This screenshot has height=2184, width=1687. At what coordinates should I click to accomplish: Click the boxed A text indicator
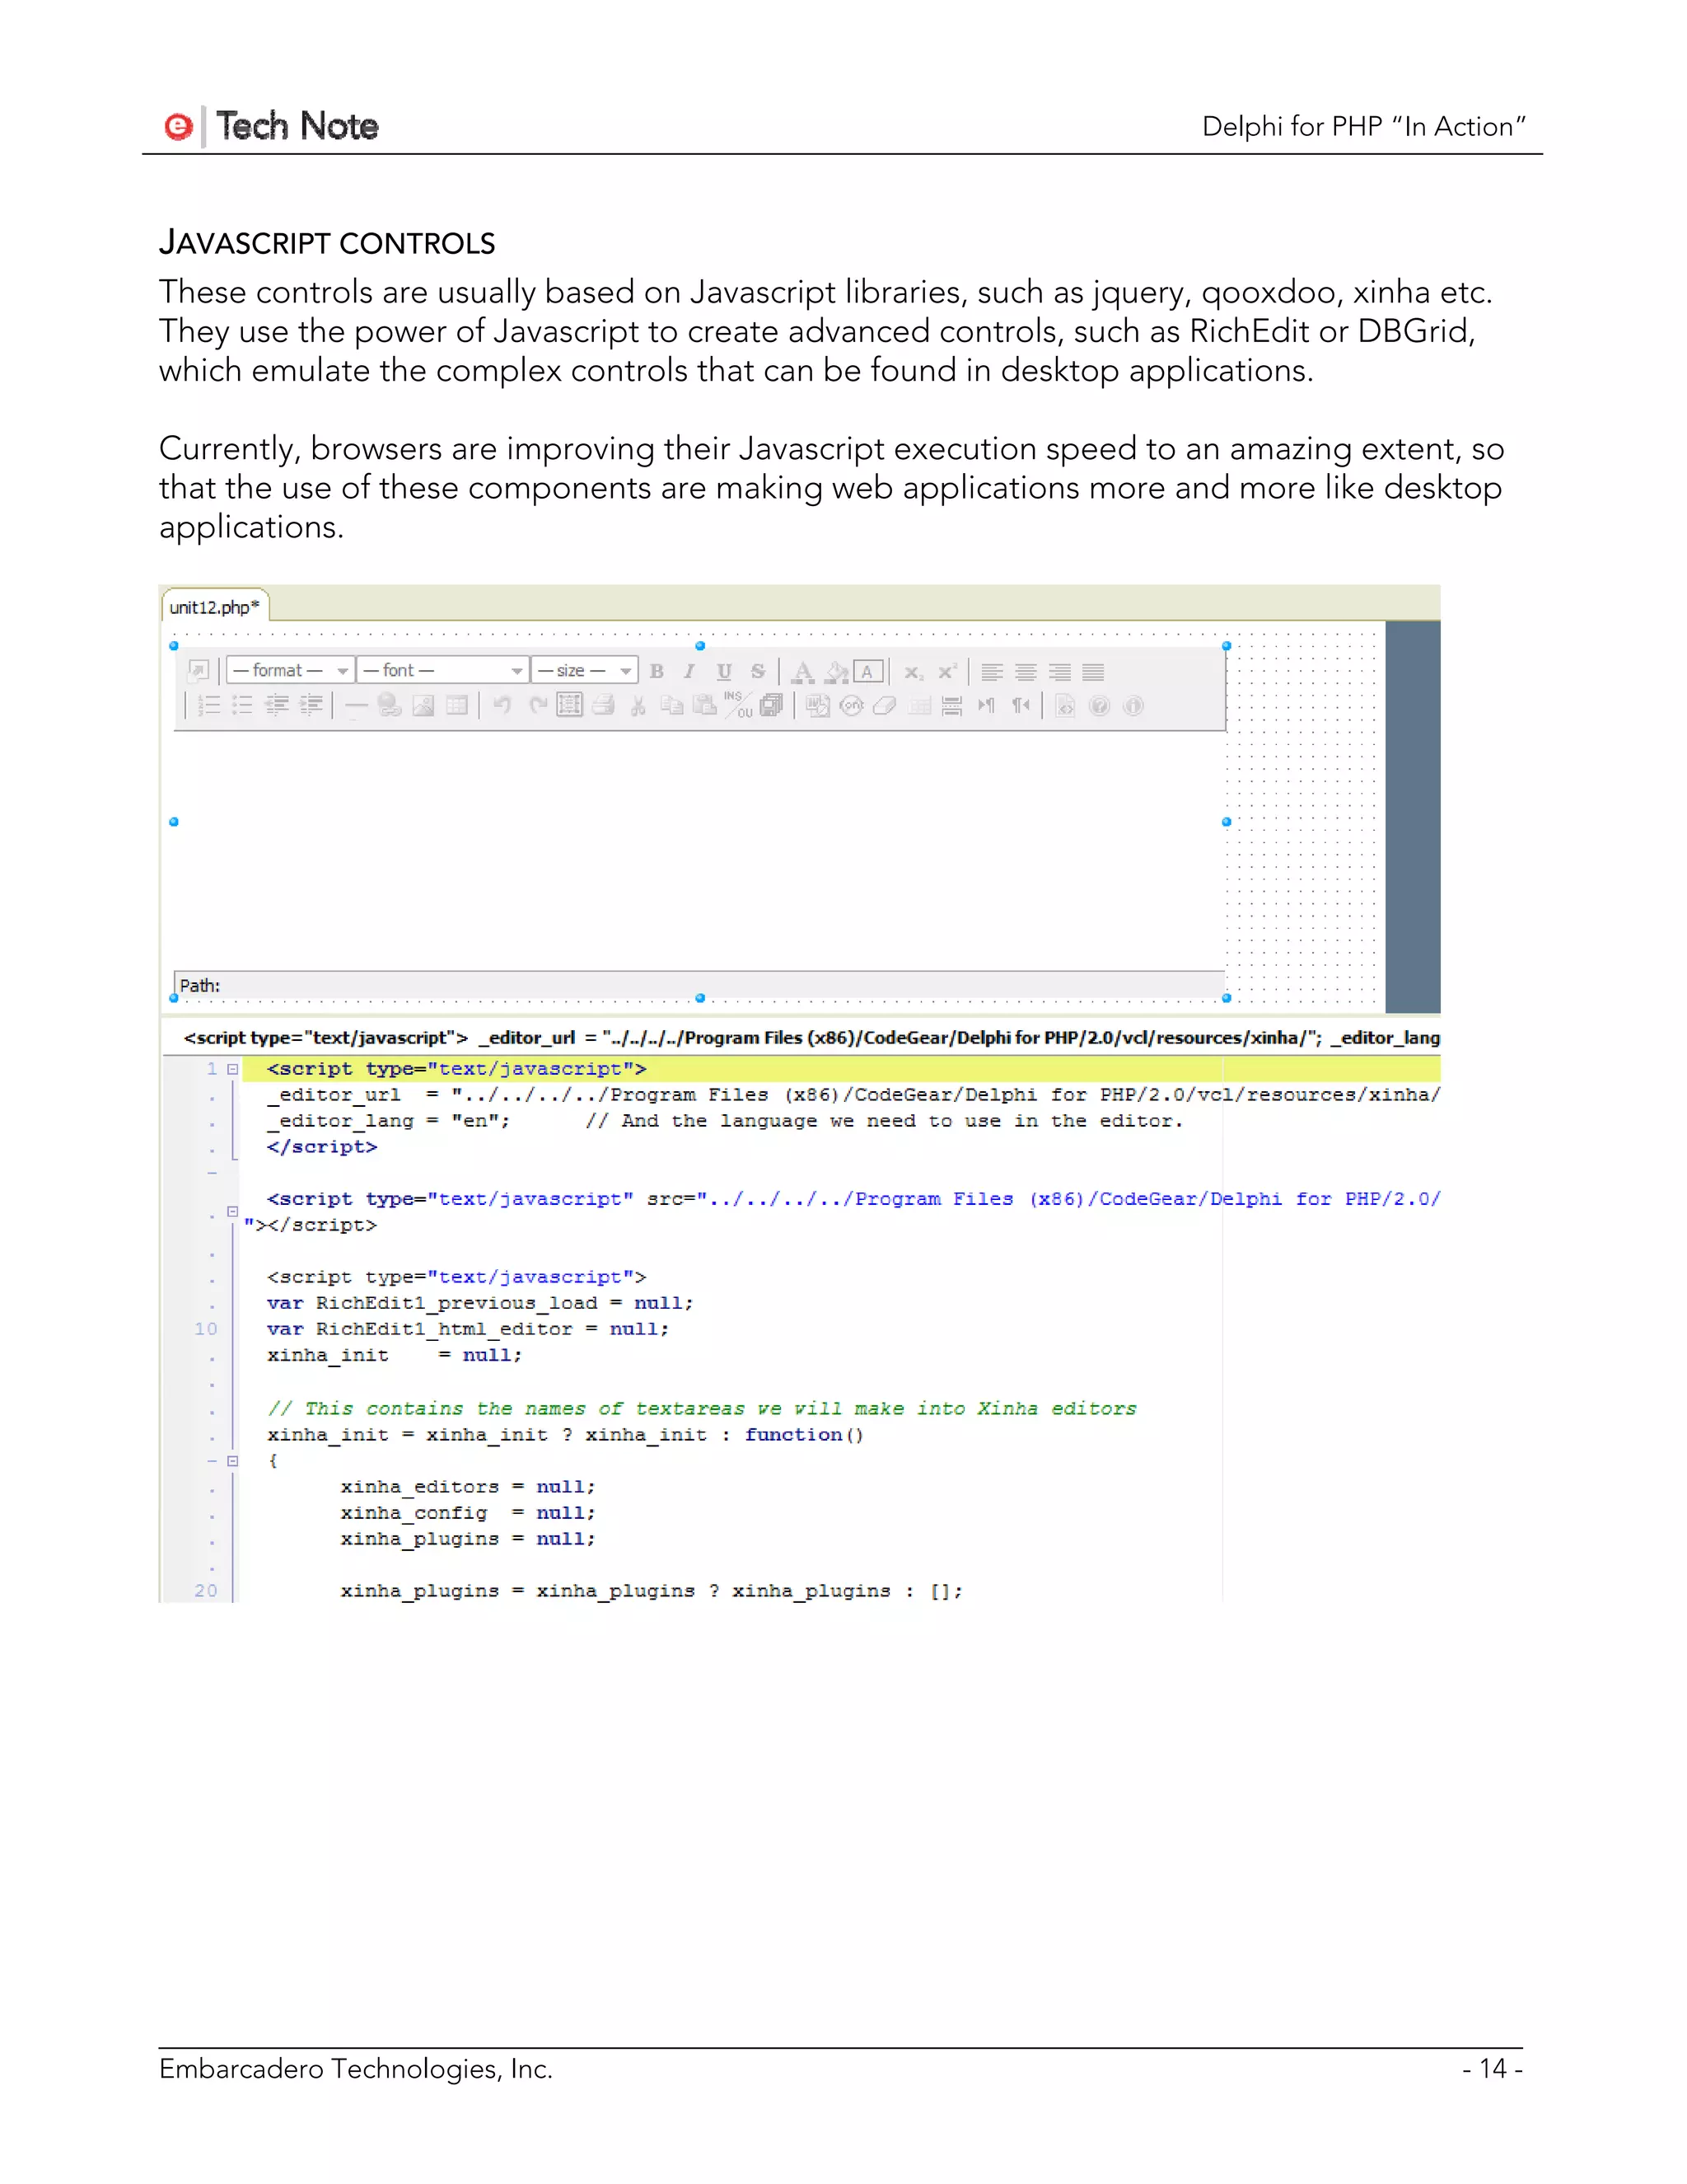click(x=868, y=671)
